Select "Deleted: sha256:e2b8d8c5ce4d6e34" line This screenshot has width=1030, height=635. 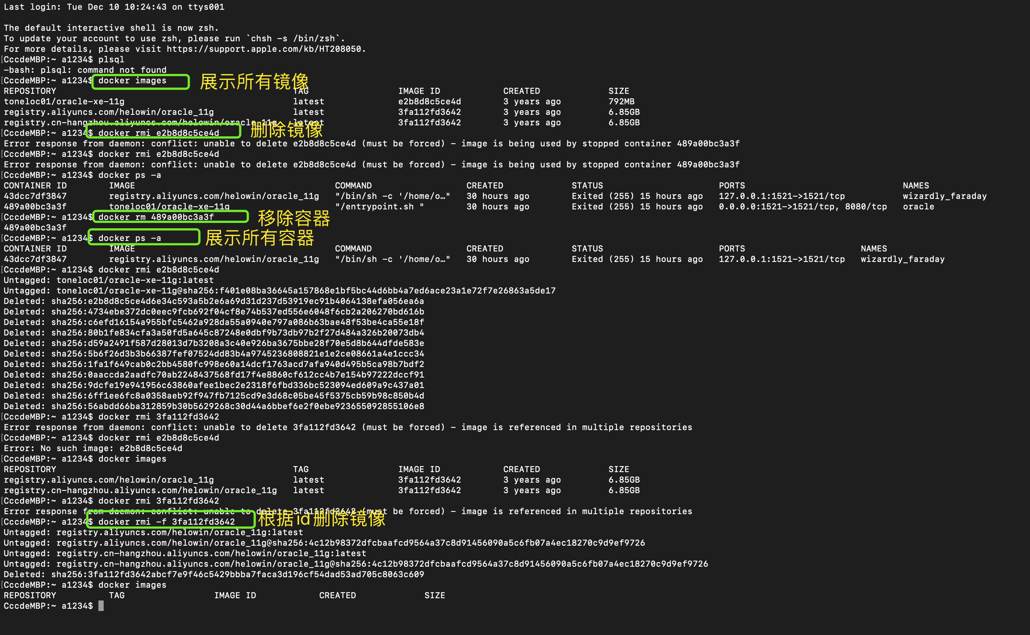pyautogui.click(x=214, y=301)
